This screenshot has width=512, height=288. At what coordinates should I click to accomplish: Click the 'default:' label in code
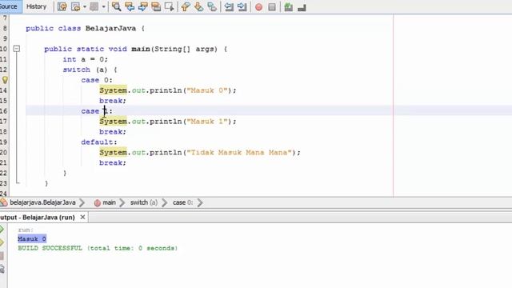pos(99,142)
